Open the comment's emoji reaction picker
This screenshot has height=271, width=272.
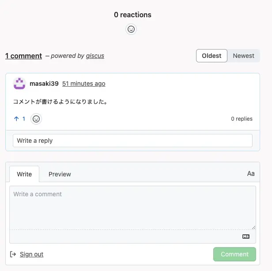coord(36,118)
